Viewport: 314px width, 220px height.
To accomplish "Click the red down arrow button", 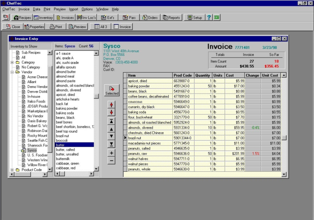I will 111,112.
